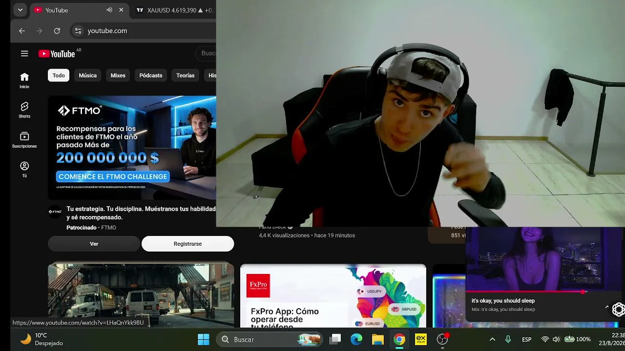Mute the YouTube tab audio icon

(109, 10)
